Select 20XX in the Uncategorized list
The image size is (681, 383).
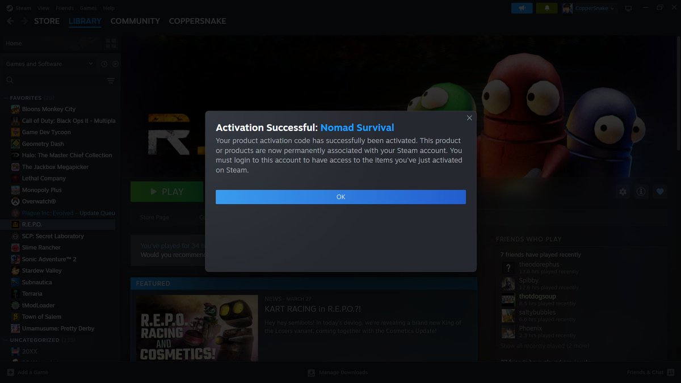coord(31,351)
